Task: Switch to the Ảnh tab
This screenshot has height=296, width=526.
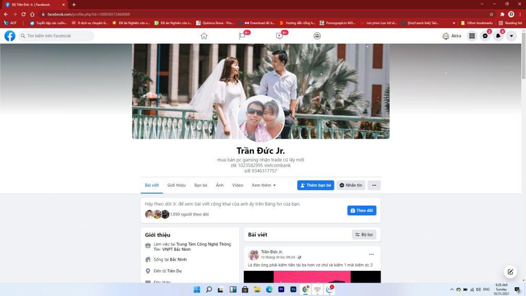Action: coord(220,185)
